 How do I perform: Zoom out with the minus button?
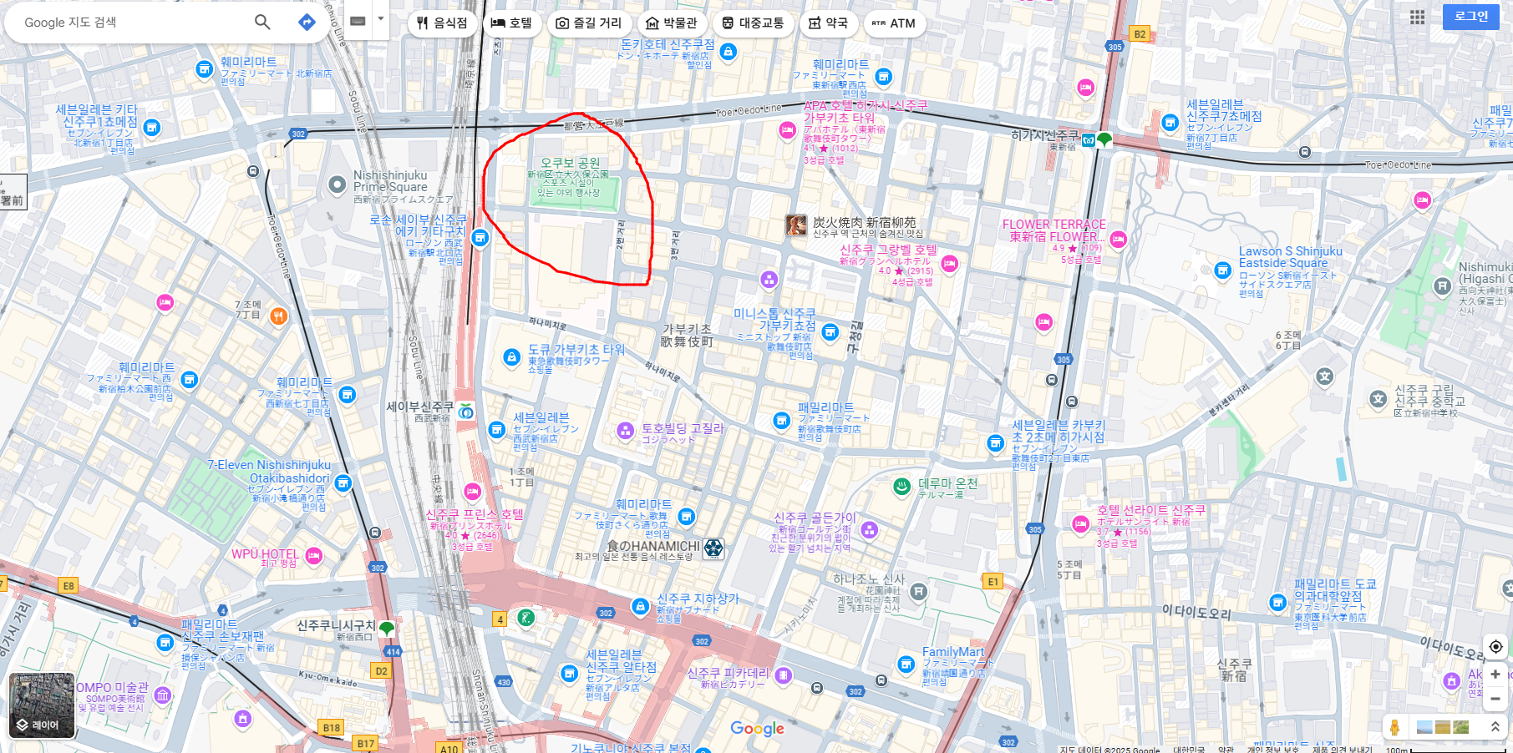[x=1495, y=699]
